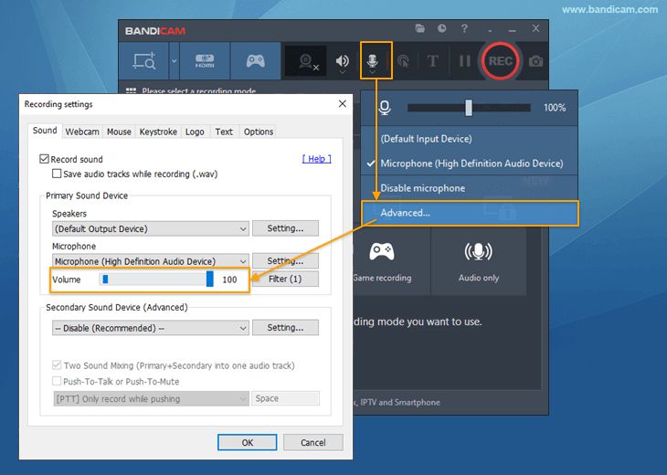
Task: Toggle the Two Sound Mixing checkbox
Action: (x=57, y=365)
